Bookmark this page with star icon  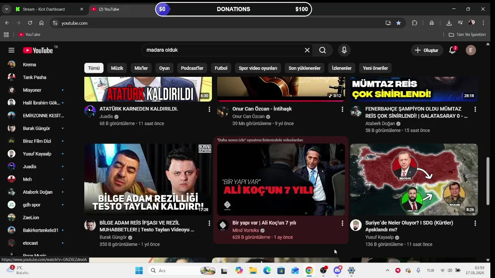pyautogui.click(x=398, y=23)
